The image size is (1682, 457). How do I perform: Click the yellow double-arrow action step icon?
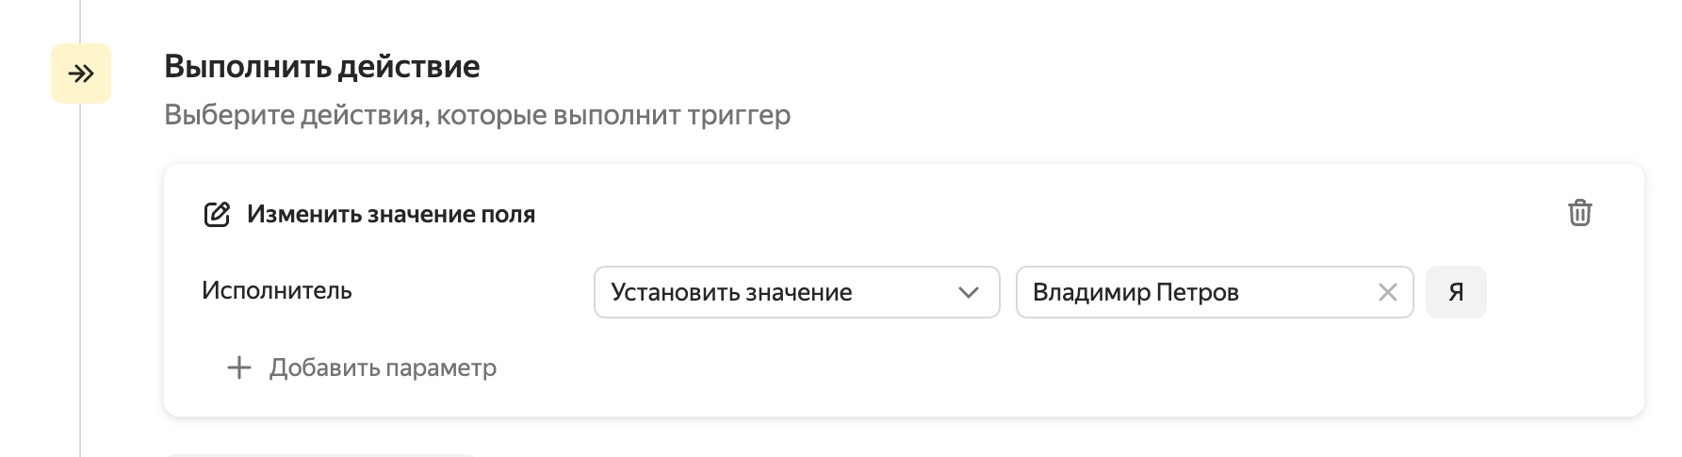(81, 73)
